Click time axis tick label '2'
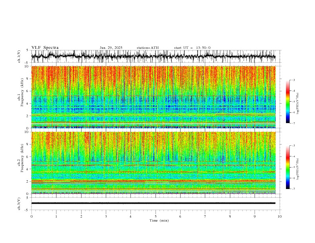The image size is (315, 243). point(81,216)
